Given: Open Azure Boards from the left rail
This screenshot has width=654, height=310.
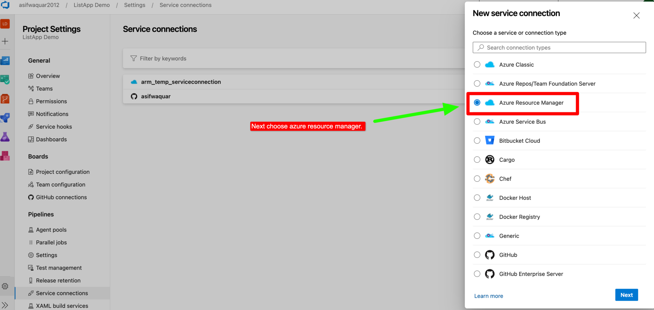Looking at the screenshot, I should [x=5, y=79].
